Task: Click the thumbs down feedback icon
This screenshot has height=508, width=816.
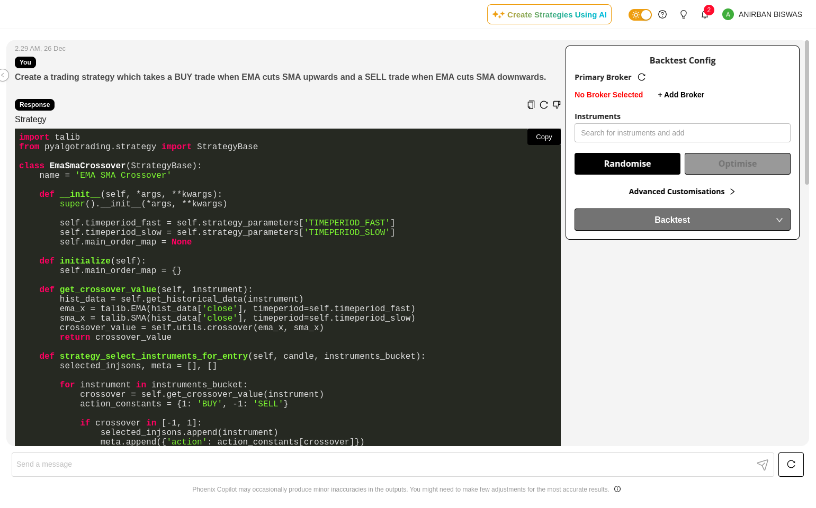Action: 557,105
